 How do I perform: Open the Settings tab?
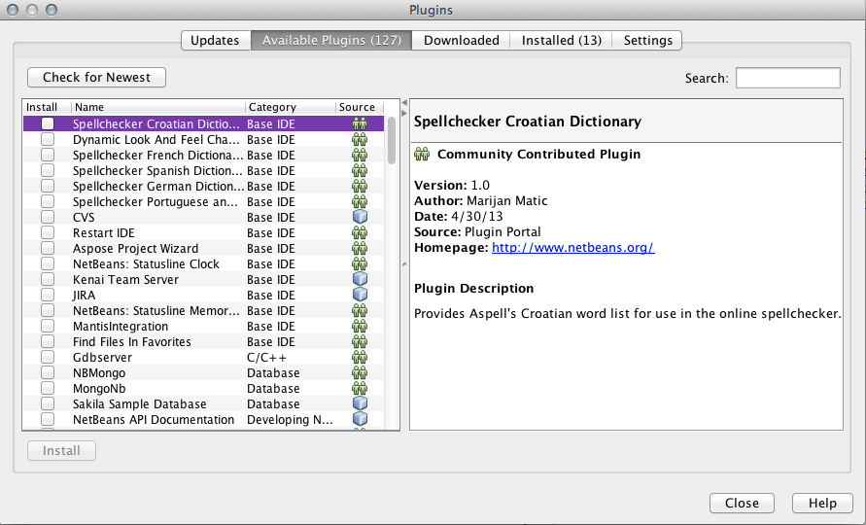(647, 40)
